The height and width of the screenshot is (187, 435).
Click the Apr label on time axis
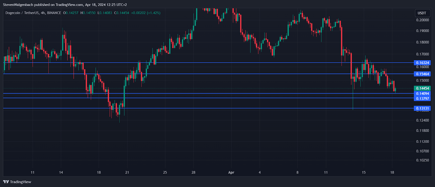click(231, 172)
